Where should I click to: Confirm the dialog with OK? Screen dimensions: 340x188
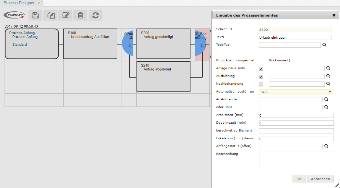click(x=299, y=179)
